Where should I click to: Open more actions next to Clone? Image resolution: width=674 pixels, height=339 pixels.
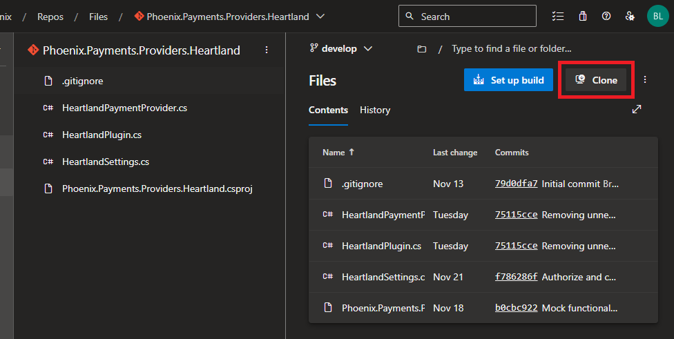645,80
